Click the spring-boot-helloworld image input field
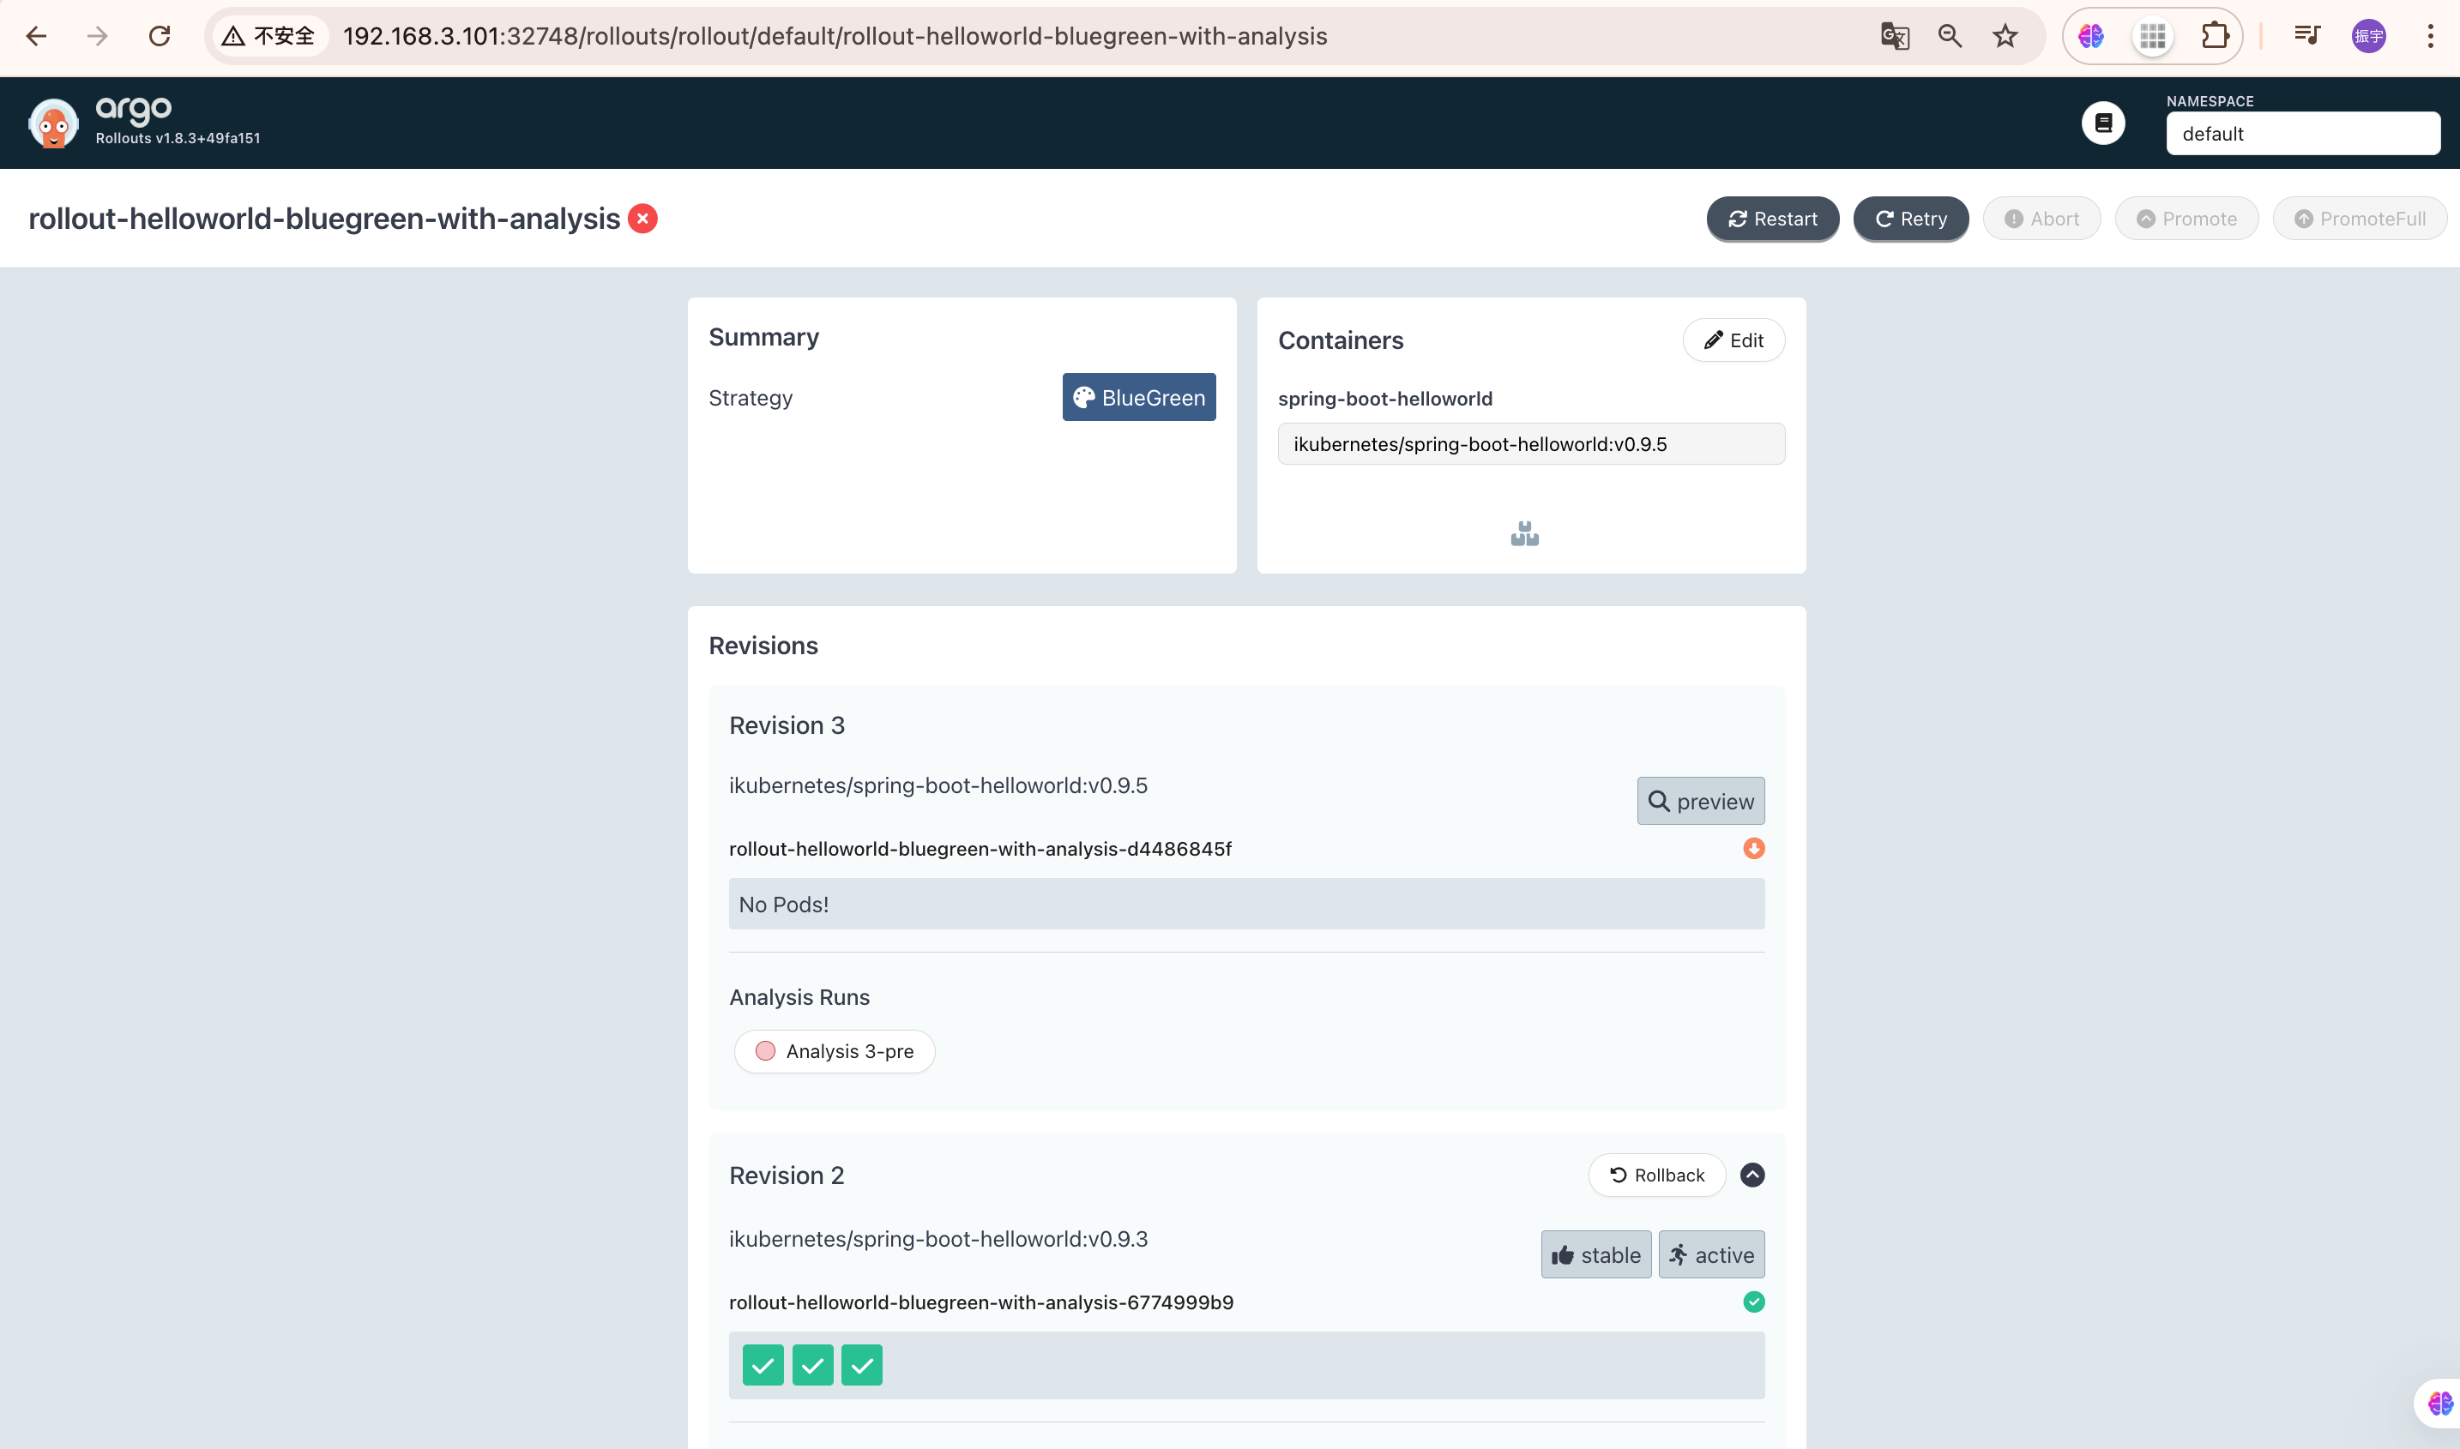This screenshot has height=1449, width=2460. click(1530, 444)
